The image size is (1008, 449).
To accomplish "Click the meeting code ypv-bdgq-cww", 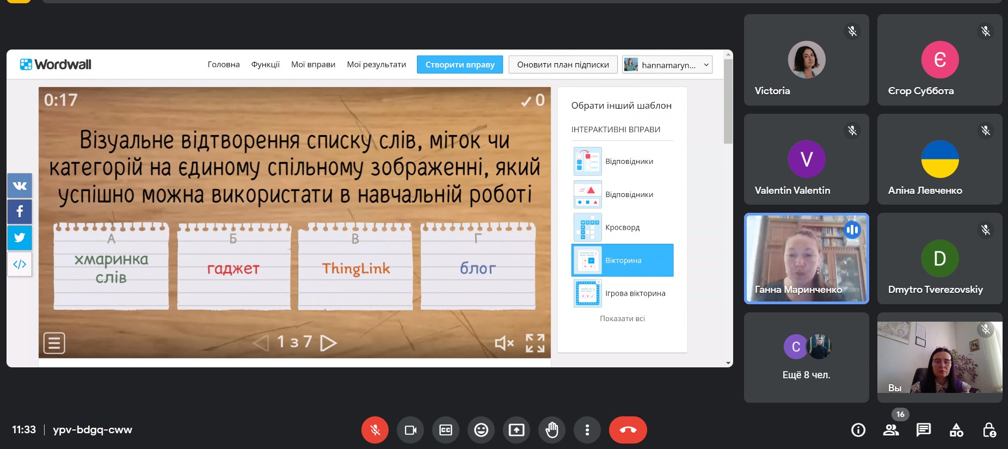I will (93, 430).
